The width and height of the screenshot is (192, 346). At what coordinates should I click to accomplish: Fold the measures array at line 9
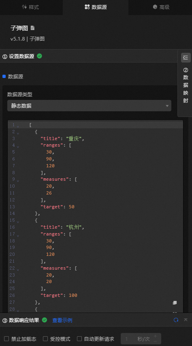click(18, 181)
